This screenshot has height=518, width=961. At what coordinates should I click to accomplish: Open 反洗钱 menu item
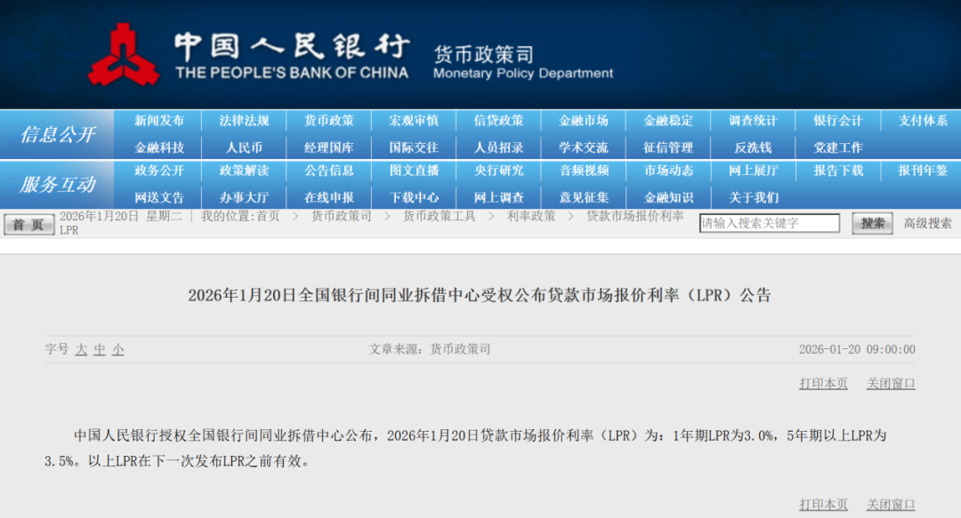click(x=754, y=147)
